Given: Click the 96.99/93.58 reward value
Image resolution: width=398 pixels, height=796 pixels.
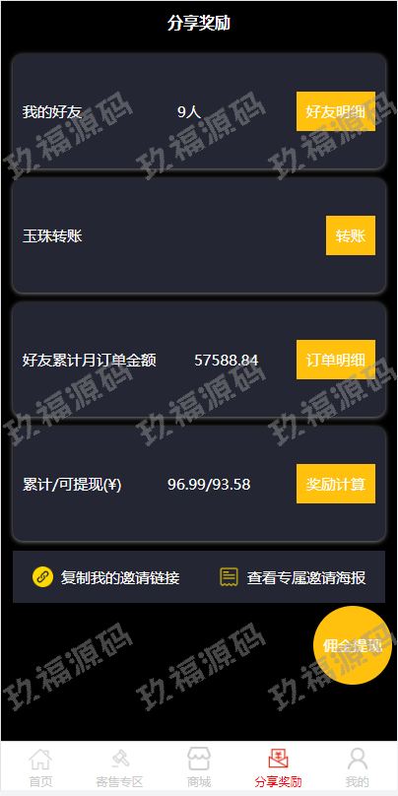Looking at the screenshot, I should click(209, 485).
